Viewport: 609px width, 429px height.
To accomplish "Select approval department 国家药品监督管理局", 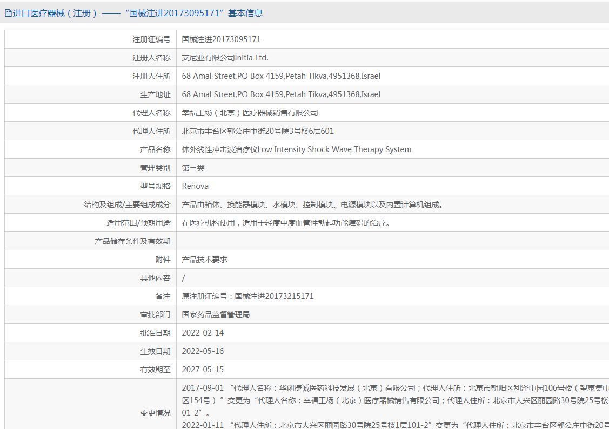I will [x=216, y=315].
